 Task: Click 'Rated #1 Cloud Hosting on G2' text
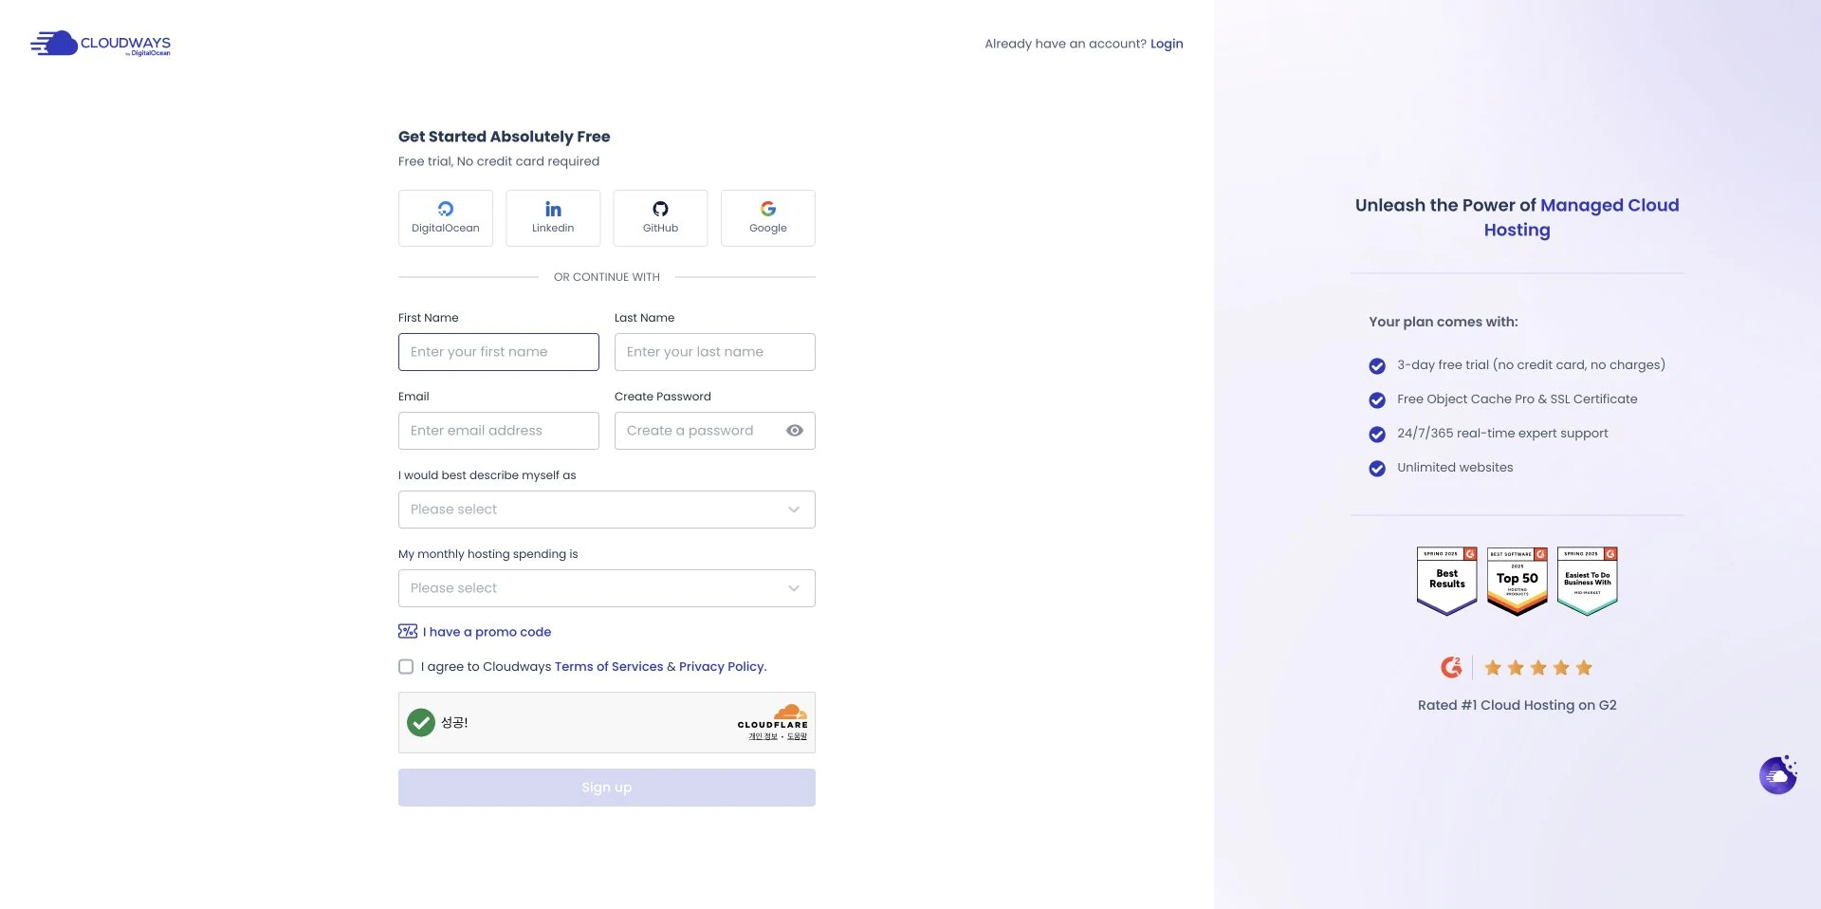click(1517, 705)
